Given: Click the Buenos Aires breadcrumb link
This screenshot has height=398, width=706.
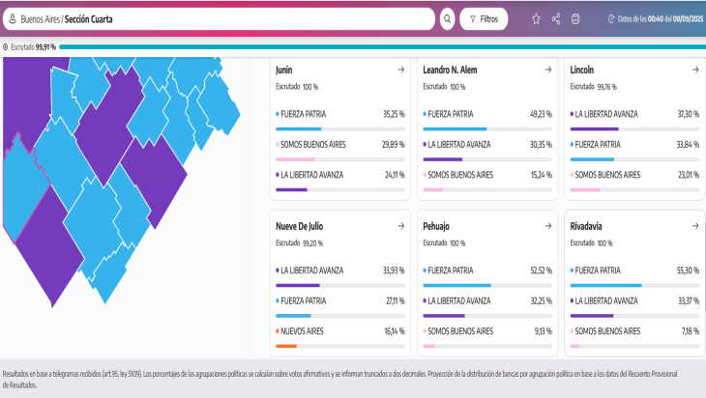Looking at the screenshot, I should 40,19.
